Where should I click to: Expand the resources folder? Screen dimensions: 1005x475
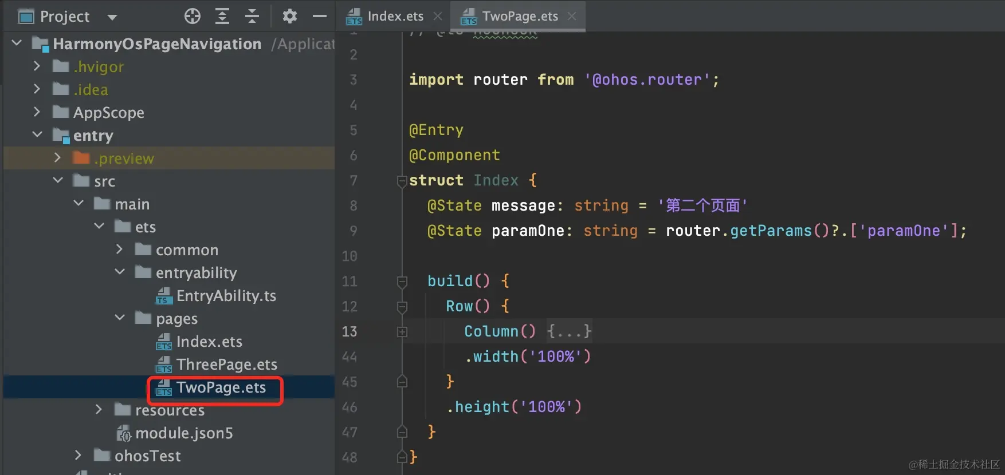[x=99, y=409]
